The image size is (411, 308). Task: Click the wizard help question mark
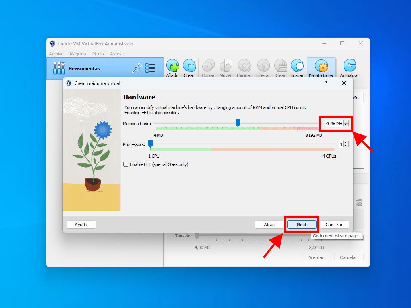coord(326,83)
